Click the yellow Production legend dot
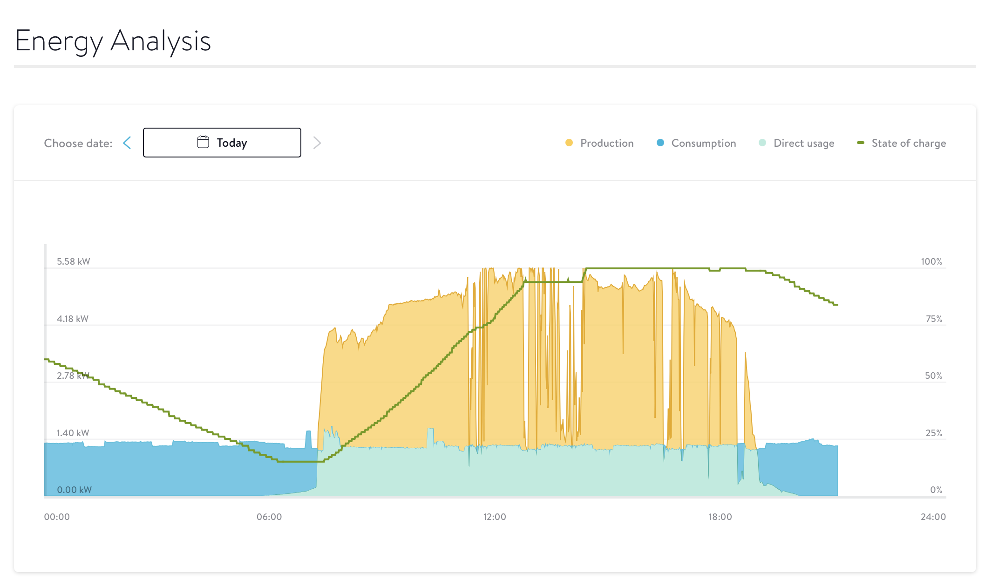 [x=569, y=143]
